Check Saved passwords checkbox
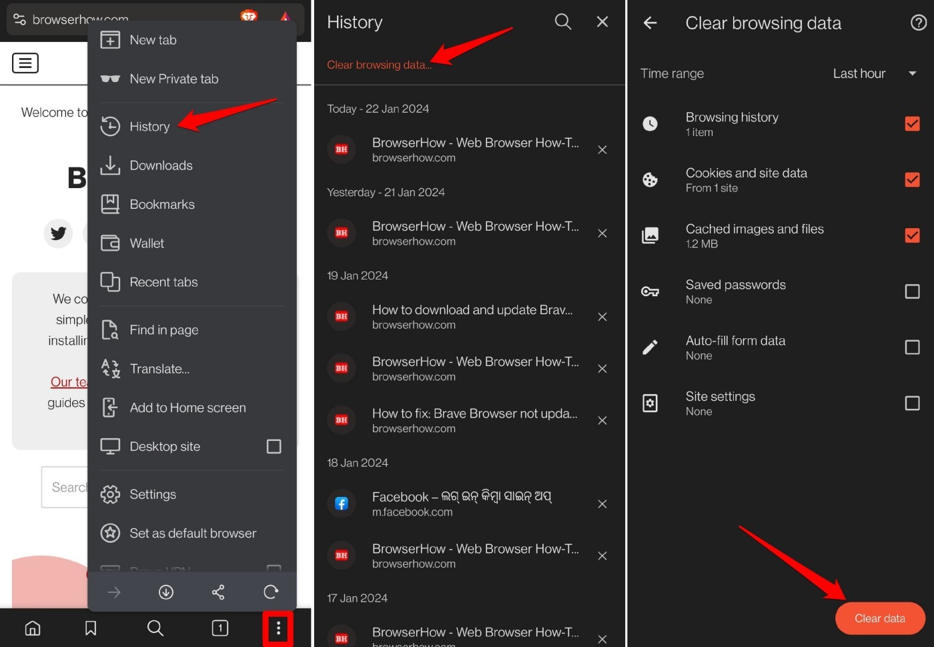The image size is (934, 647). 912,291
